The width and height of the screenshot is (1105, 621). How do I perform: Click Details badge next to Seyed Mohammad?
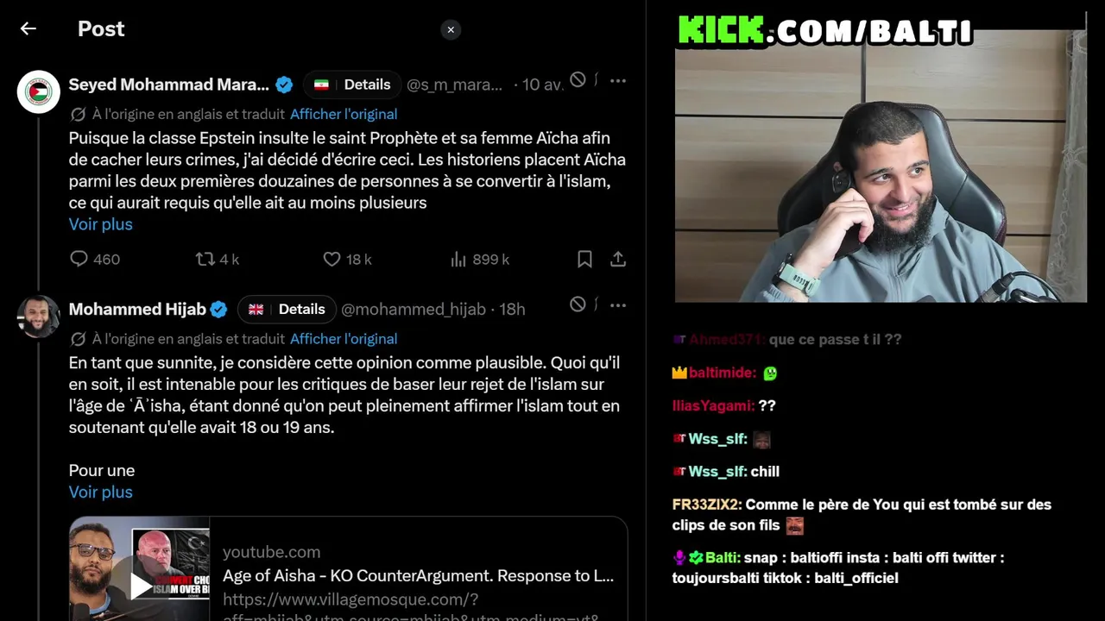[352, 85]
